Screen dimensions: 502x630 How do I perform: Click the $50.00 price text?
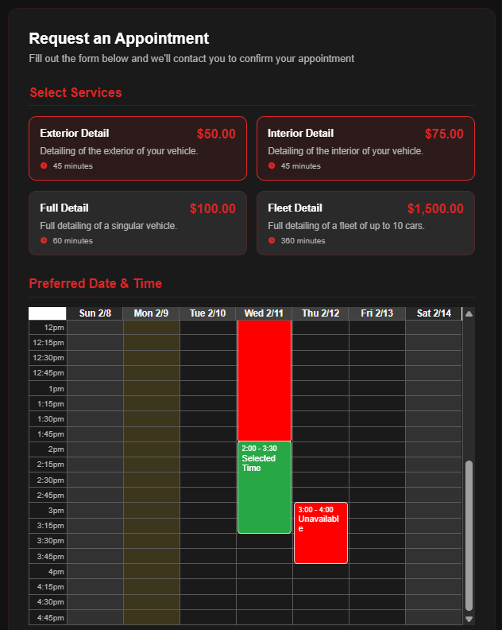pyautogui.click(x=216, y=134)
